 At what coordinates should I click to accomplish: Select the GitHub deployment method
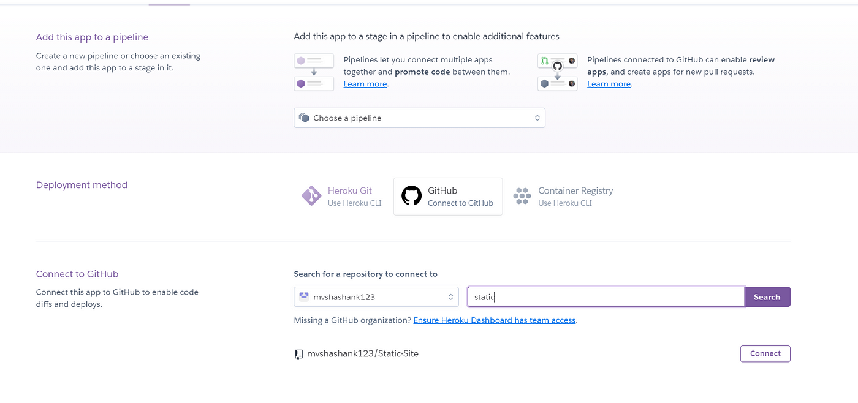tap(448, 196)
